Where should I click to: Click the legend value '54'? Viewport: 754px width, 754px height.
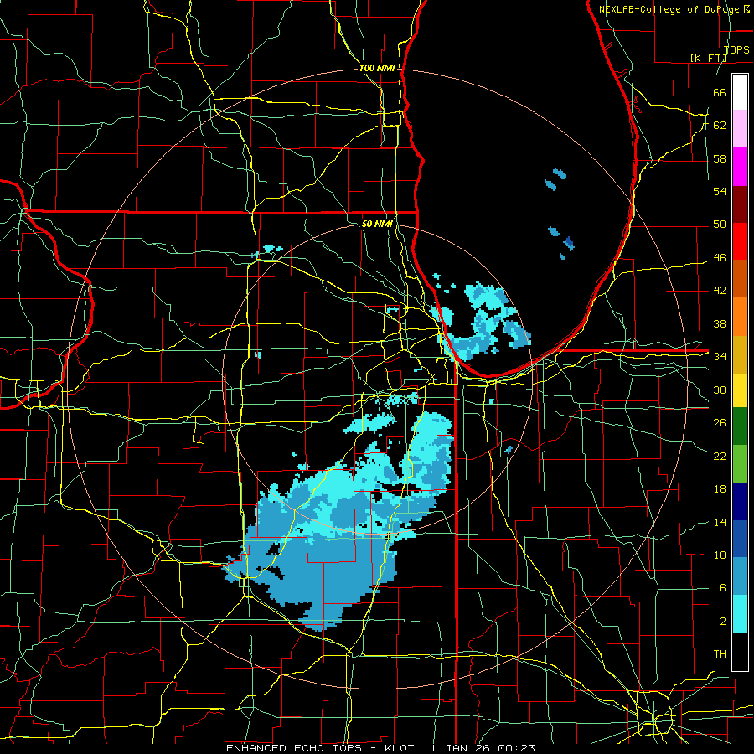720,191
